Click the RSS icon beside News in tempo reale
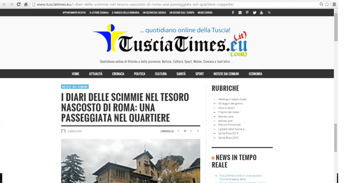Image resolution: width=349 pixels, height=183 pixels. (x=213, y=158)
